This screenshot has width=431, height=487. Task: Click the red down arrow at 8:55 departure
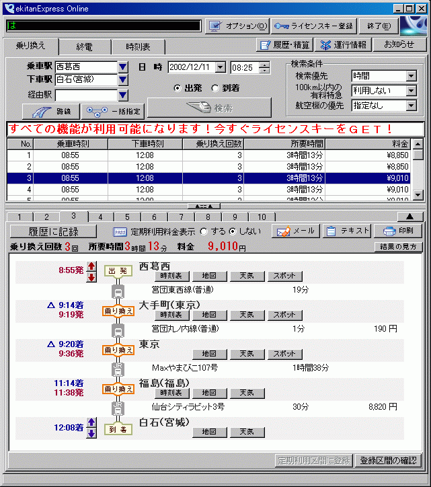(x=91, y=277)
